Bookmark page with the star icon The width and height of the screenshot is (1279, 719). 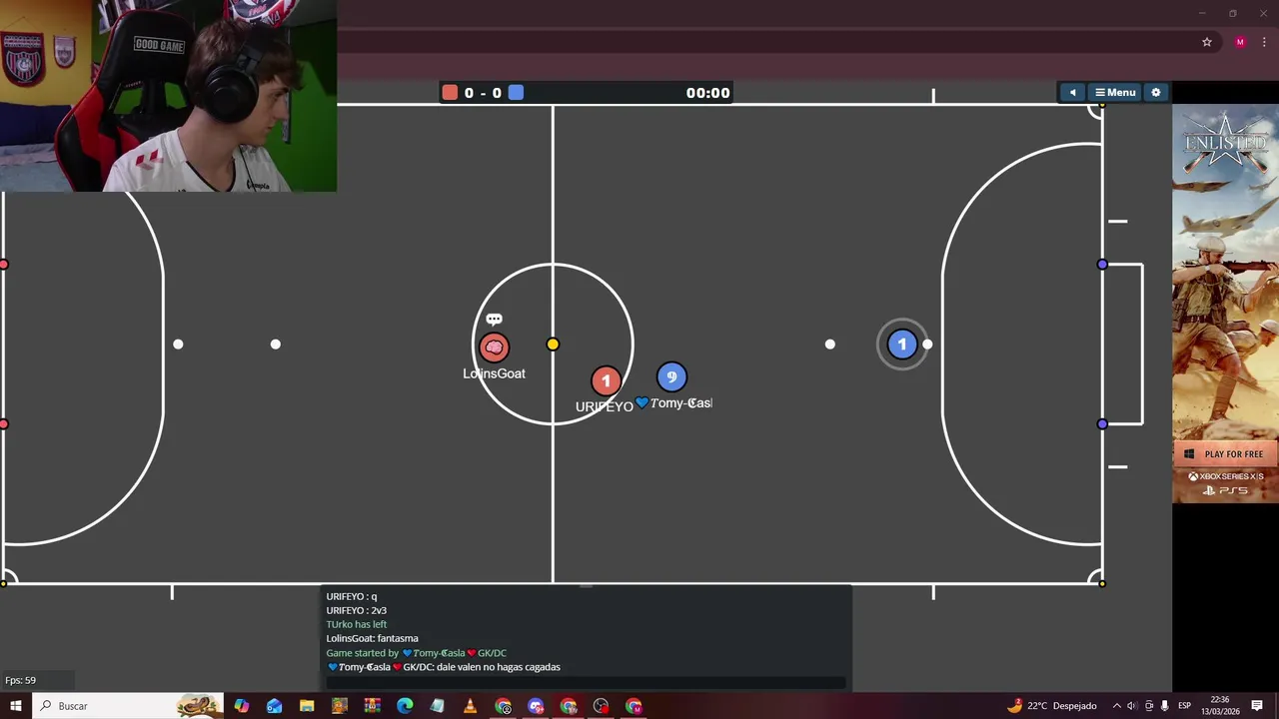point(1207,42)
